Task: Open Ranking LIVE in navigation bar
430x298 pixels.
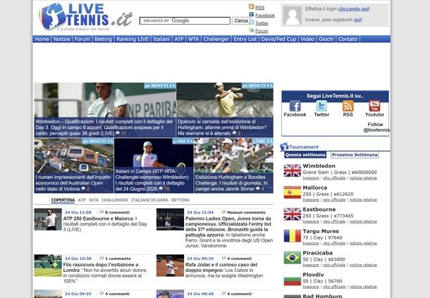Action: pyautogui.click(x=133, y=39)
